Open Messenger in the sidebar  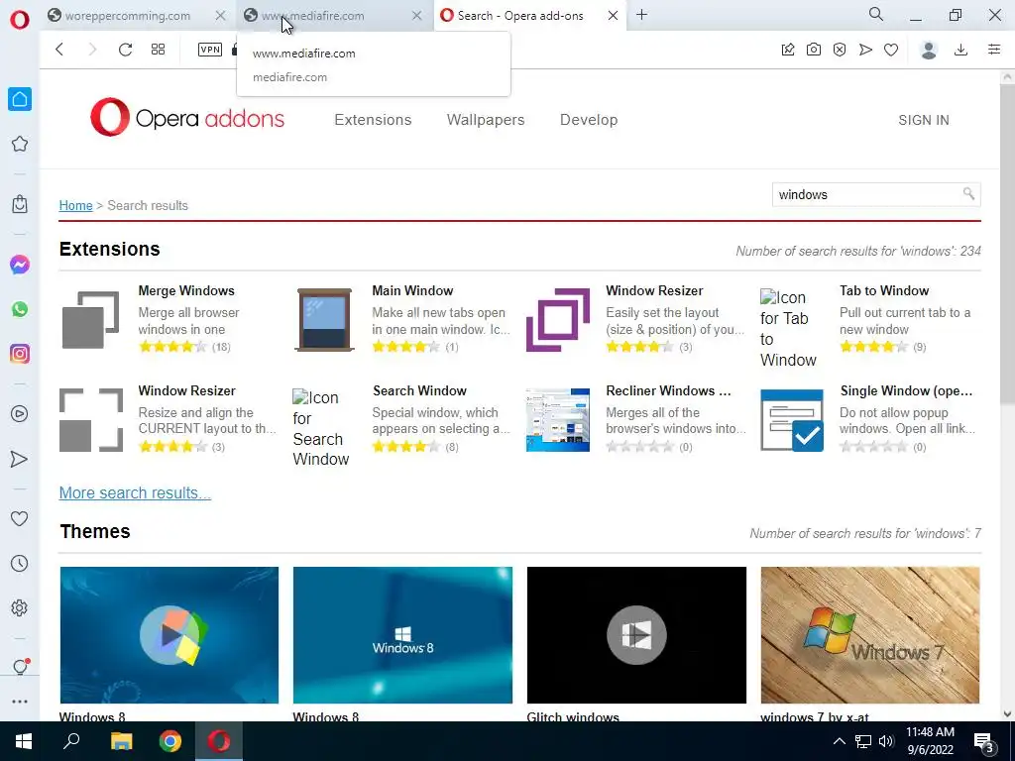[x=20, y=265]
